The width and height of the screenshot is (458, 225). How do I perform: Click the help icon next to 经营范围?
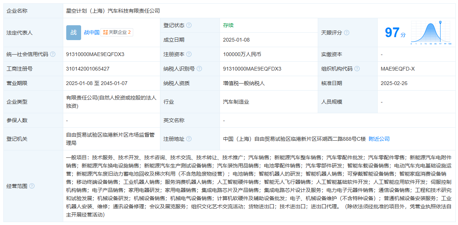[x=32, y=186]
